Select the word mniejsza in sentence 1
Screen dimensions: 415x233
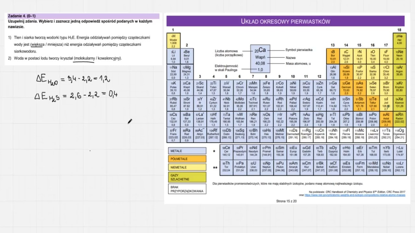coord(55,44)
